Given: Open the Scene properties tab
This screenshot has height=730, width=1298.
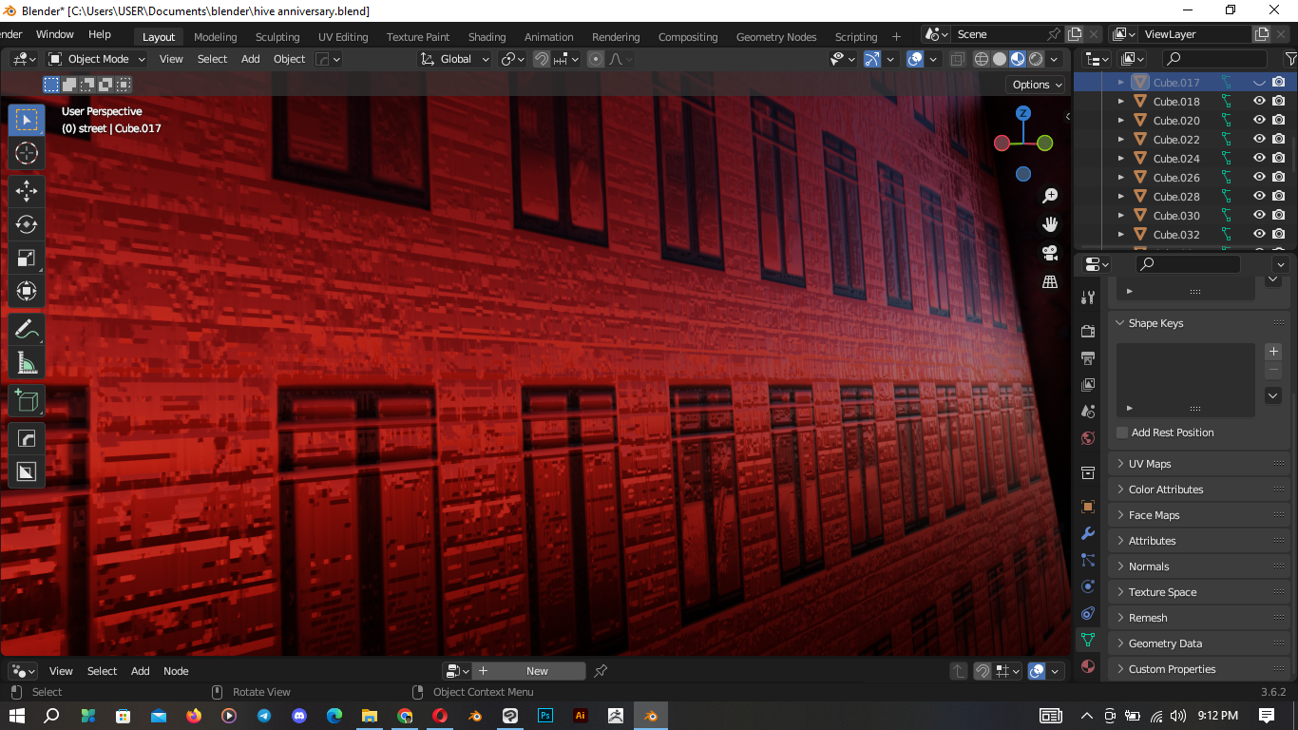Looking at the screenshot, I should pos(1088,412).
